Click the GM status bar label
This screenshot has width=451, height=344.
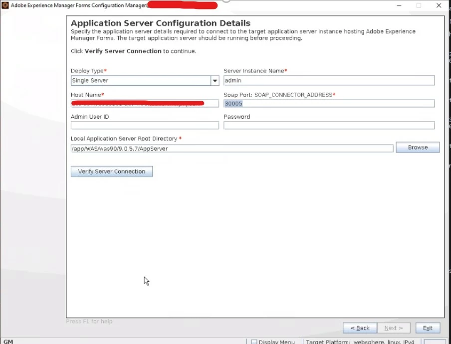pyautogui.click(x=8, y=342)
